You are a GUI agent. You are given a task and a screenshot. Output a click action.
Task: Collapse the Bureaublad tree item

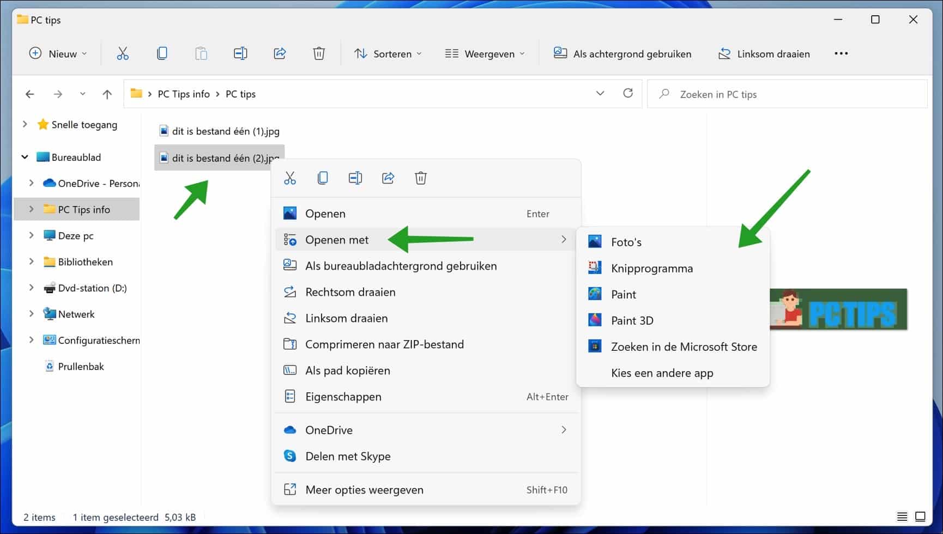tap(25, 156)
